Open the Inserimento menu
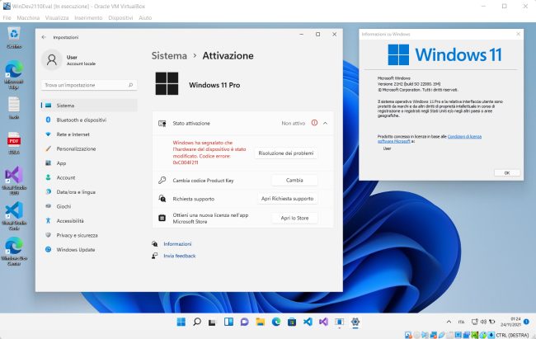The height and width of the screenshot is (339, 536). point(88,18)
